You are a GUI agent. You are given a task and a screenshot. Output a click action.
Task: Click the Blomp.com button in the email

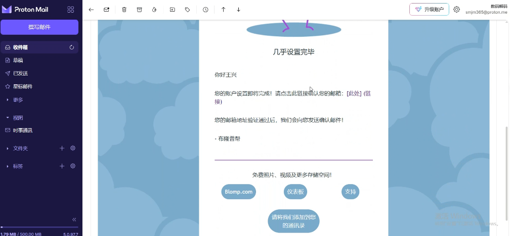[238, 192]
